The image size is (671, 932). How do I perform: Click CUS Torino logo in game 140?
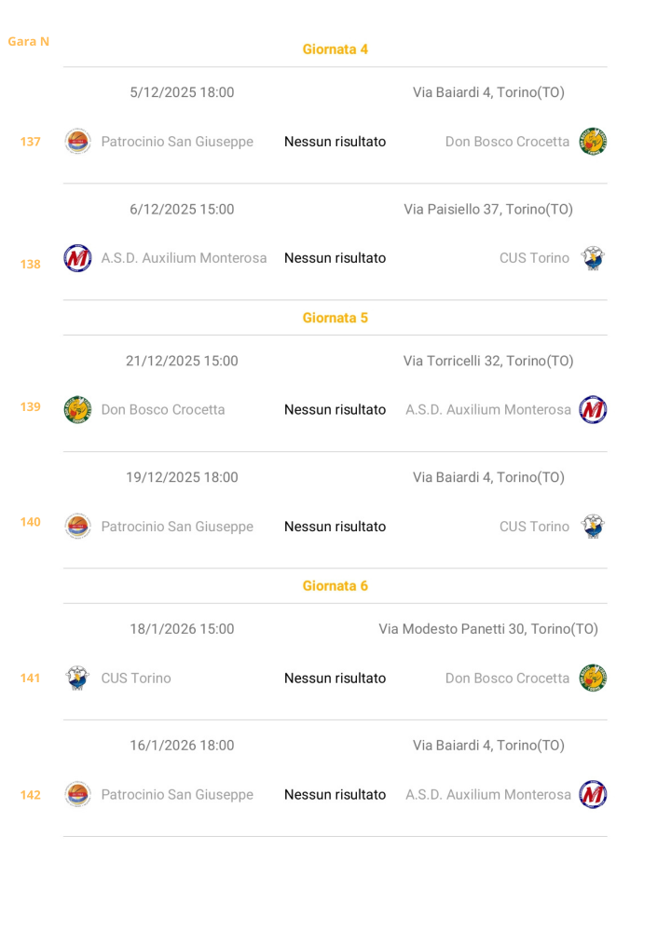(593, 527)
